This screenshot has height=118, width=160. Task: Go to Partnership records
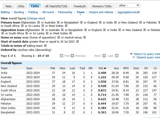(x=65, y=12)
